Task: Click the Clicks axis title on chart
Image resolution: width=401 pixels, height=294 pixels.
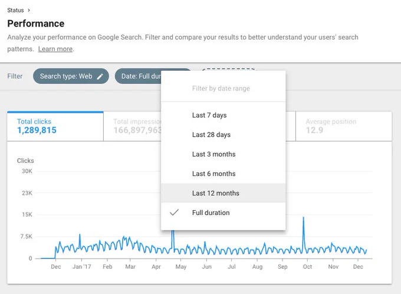Action: click(25, 161)
